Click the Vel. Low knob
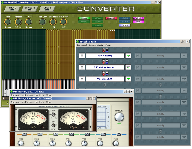192x149 pixels. (43, 22)
